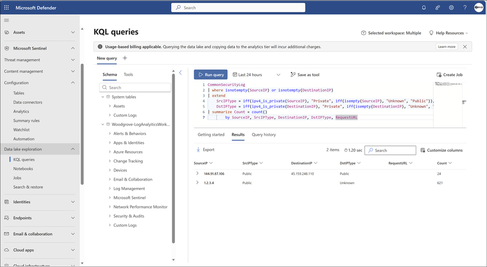Screen dimensions: 487x267
Task: Expand Content management menu
Action: 73,71
